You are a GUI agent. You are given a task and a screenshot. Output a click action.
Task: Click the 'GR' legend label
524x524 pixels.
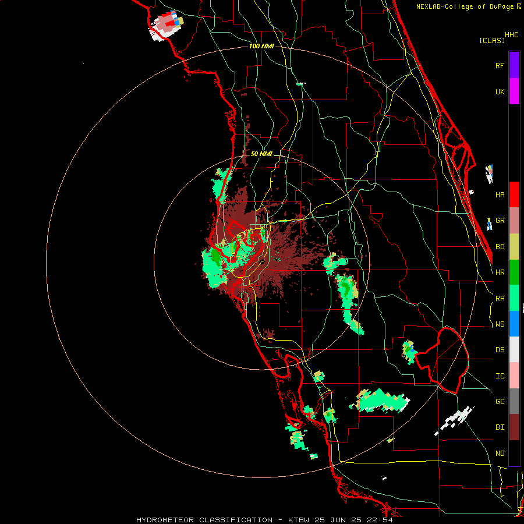point(500,221)
